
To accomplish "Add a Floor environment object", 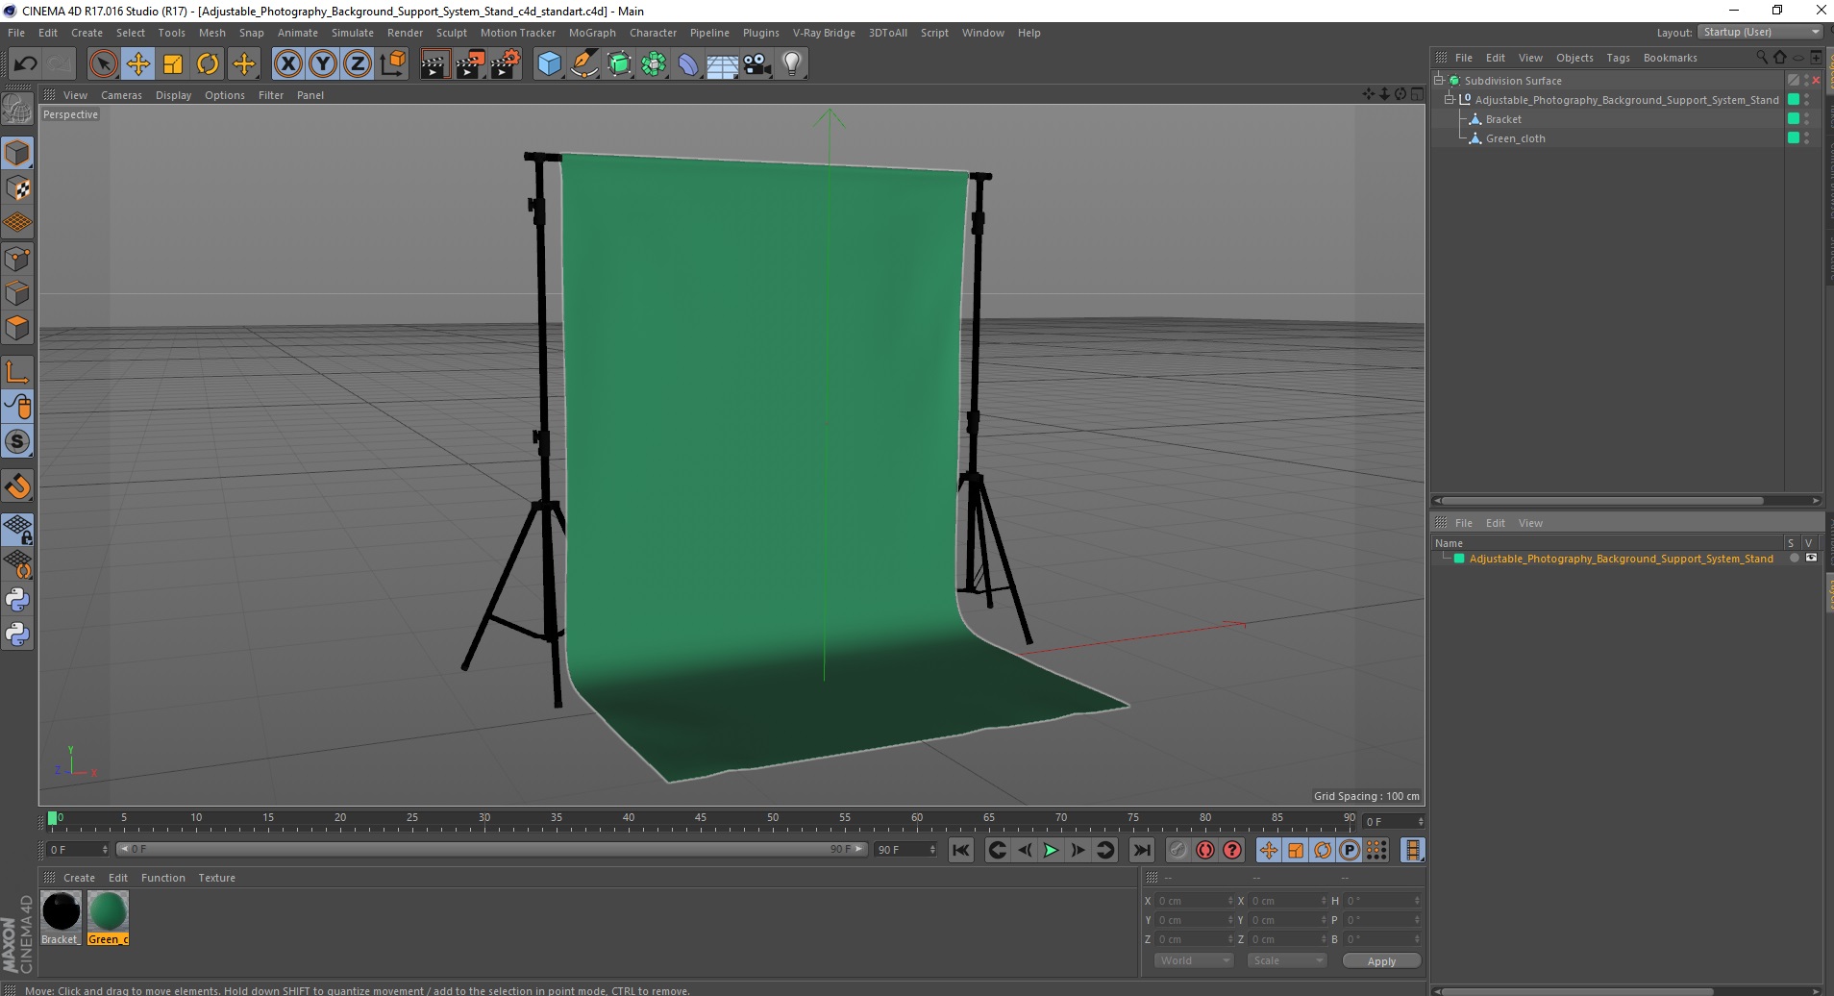I will click(x=723, y=64).
